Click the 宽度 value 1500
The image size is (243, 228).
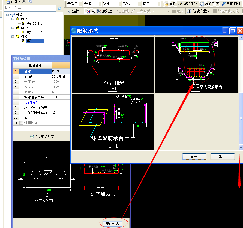point(61,87)
